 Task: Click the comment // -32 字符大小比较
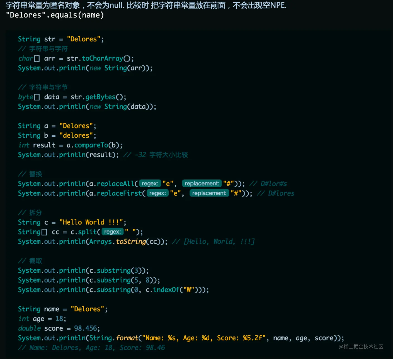[x=156, y=155]
